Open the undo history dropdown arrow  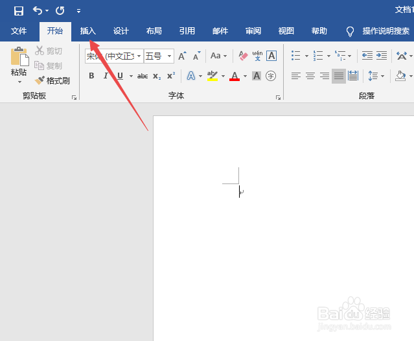click(47, 11)
